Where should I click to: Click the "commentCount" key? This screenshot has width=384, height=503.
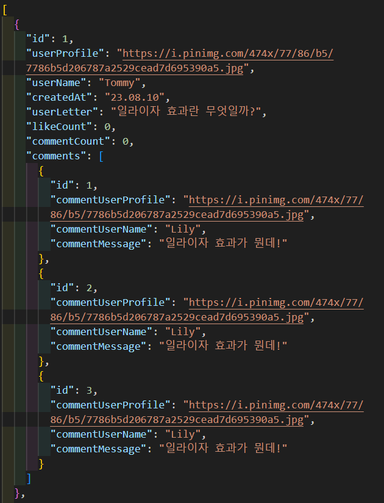tap(68, 141)
